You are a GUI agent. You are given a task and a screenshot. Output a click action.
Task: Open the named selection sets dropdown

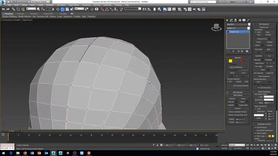pos(132,9)
